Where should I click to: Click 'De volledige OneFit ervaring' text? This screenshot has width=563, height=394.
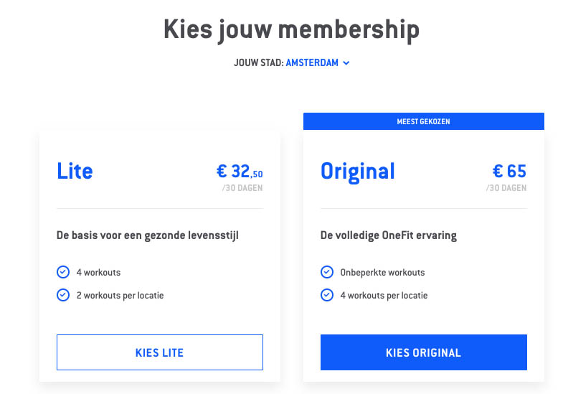389,235
